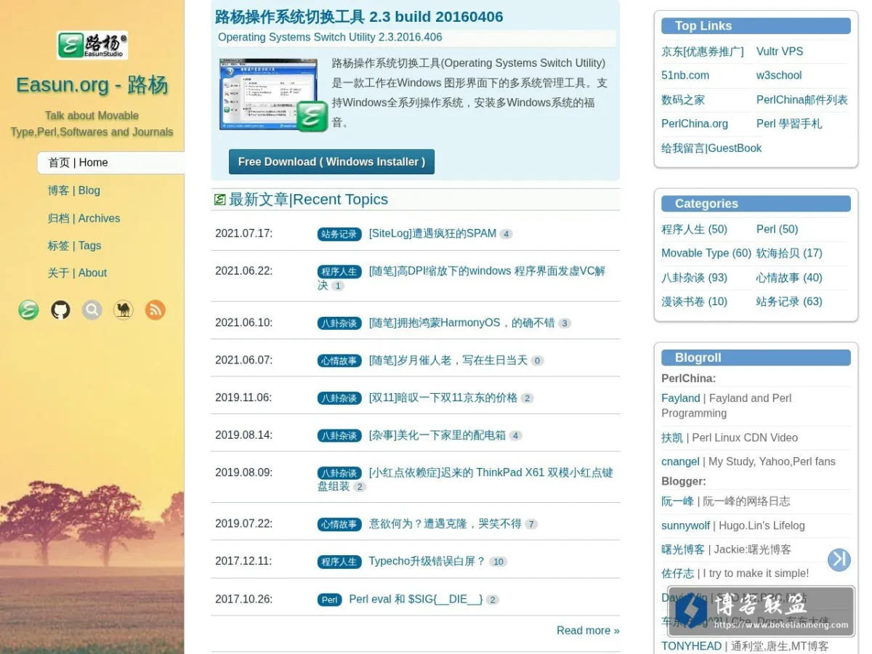Click the search magnifier icon
Screen dimensions: 872x654
pos(92,310)
